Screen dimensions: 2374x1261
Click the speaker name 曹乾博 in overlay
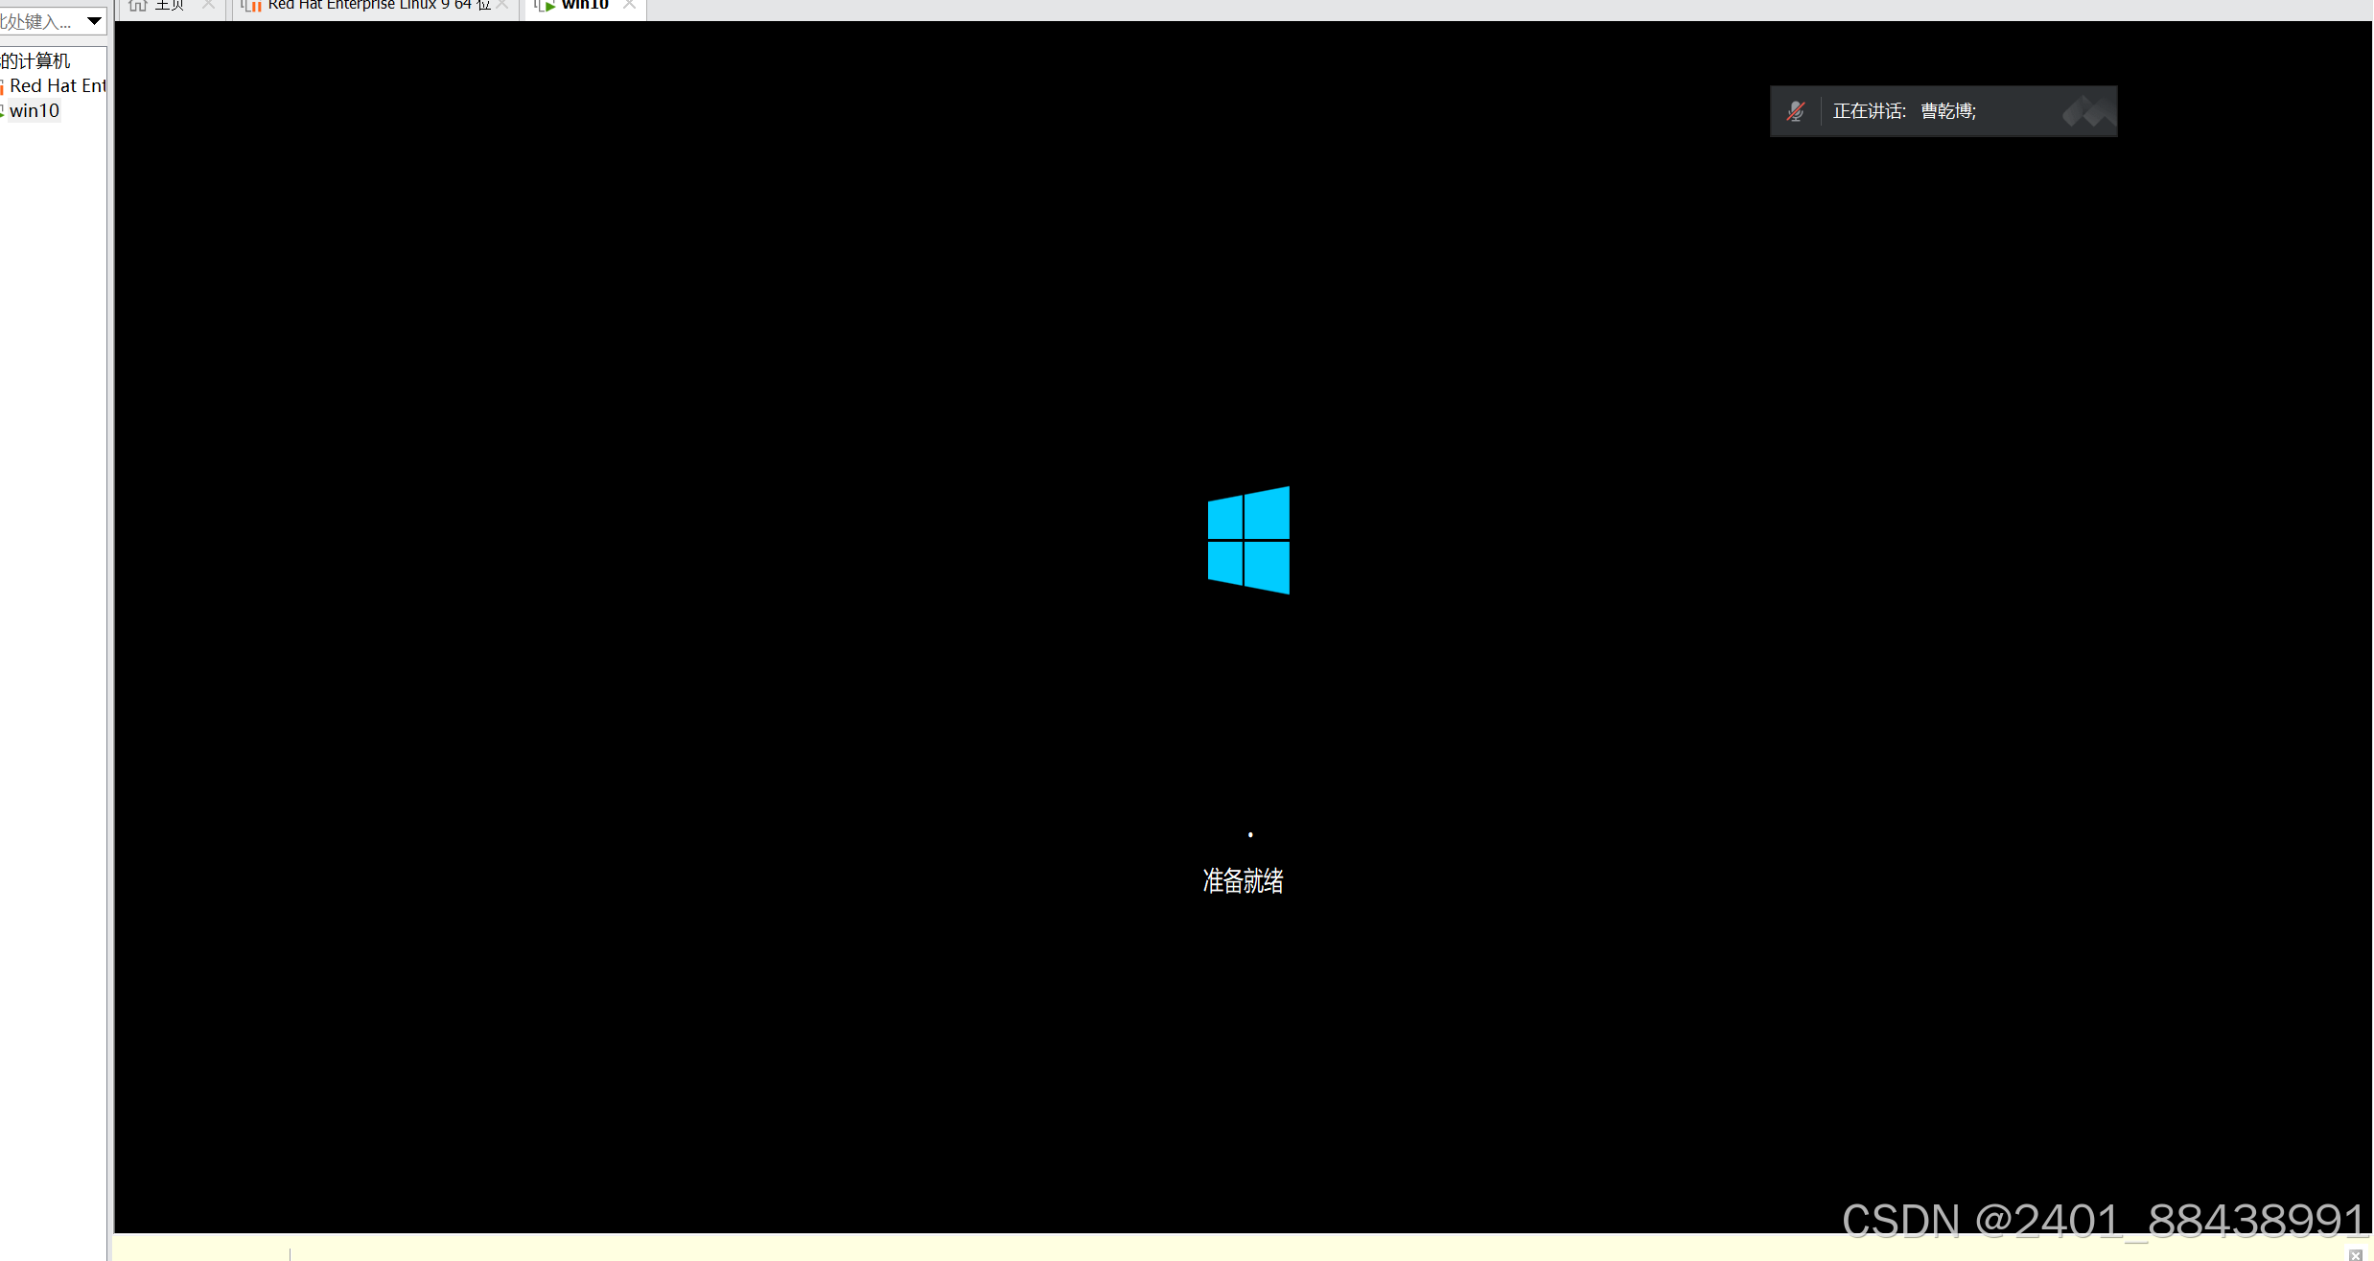[x=1946, y=111]
